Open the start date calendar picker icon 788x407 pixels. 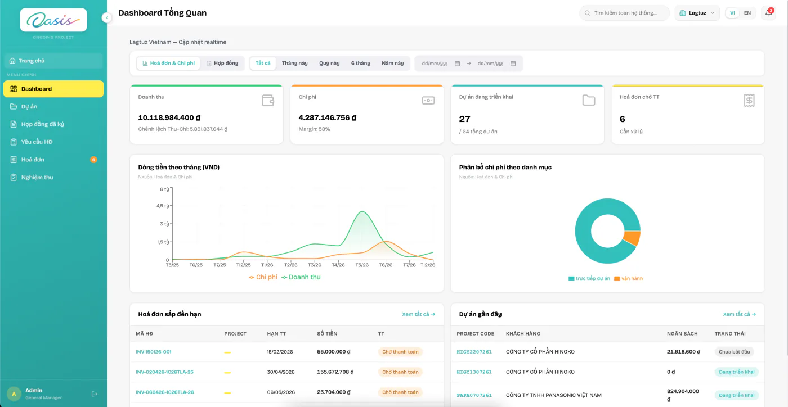[x=457, y=64]
